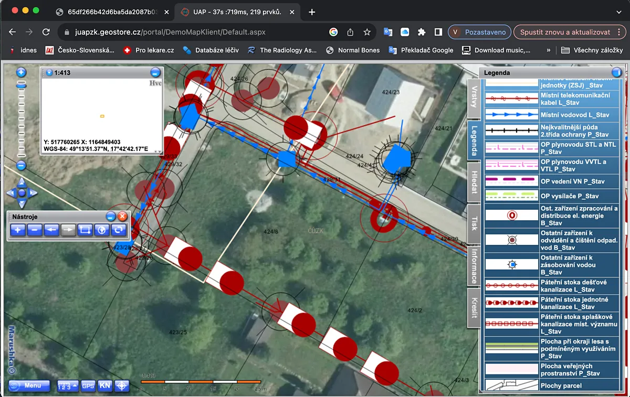Select the rectangle zoom tool in Nástroje

tap(85, 230)
